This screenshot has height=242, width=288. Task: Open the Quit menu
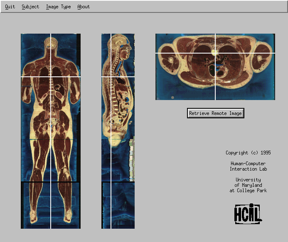(10, 7)
